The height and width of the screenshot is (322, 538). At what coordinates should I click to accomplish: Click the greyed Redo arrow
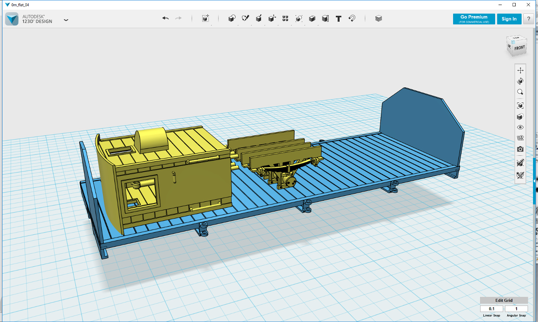(x=179, y=18)
